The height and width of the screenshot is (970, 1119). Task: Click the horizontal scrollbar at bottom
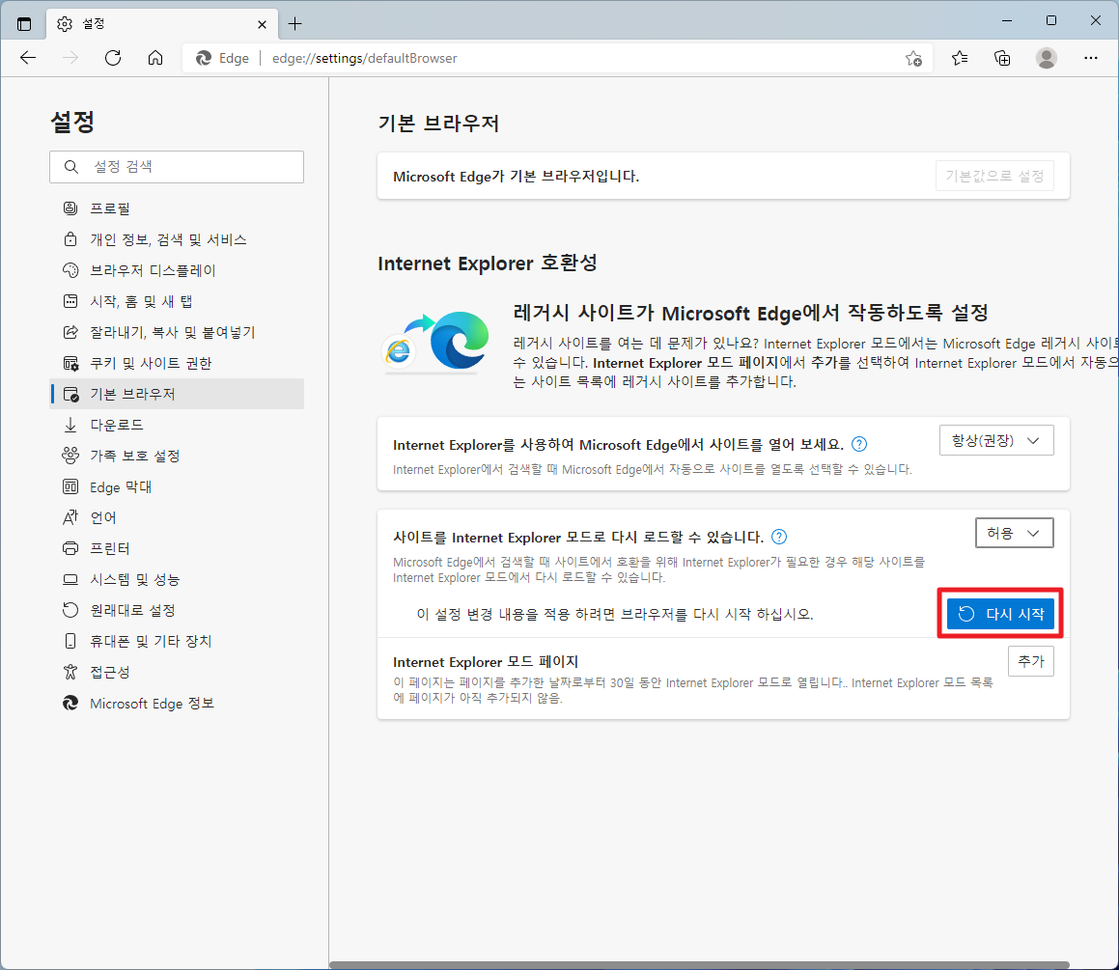(x=699, y=966)
